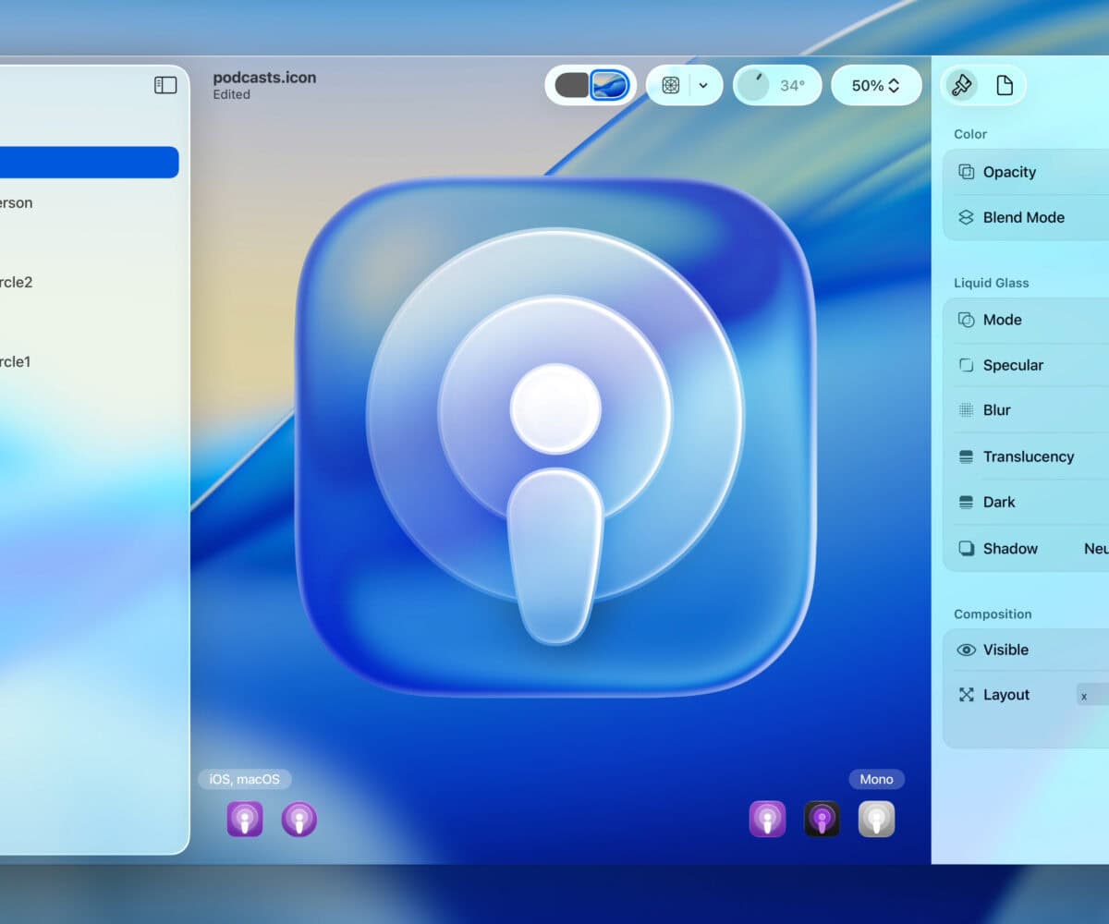This screenshot has height=924, width=1109.
Task: Select the Circle2 layer in sidebar
Action: click(16, 283)
